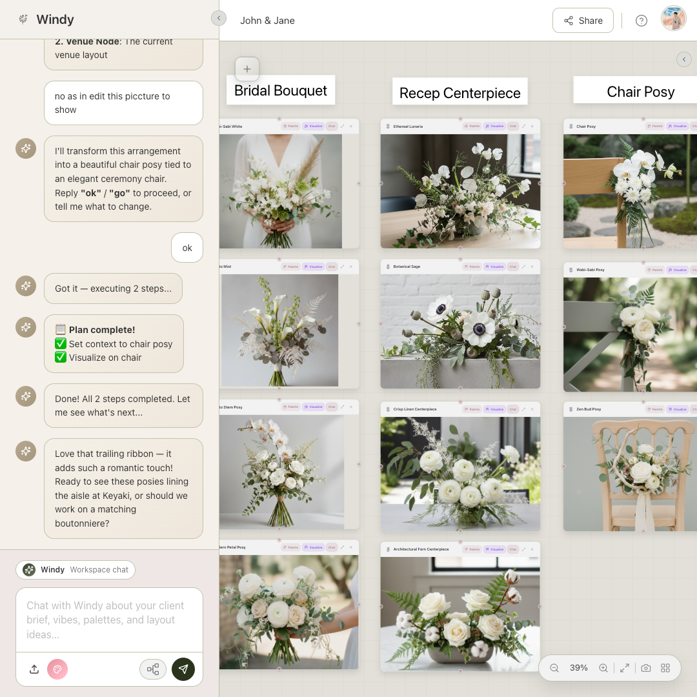
Task: Collapse the Windy chat sidebar
Action: click(x=219, y=18)
